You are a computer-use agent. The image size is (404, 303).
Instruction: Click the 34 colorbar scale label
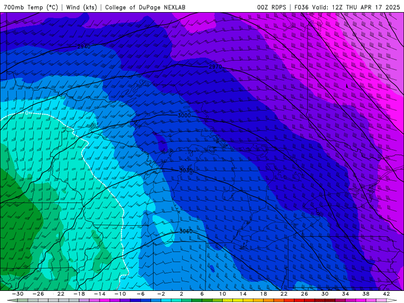tap(345, 294)
